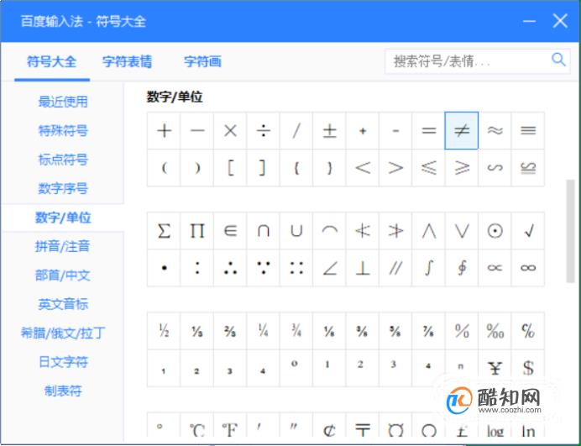
Task: Select the 数字/单位 sidebar category
Action: coord(63,218)
